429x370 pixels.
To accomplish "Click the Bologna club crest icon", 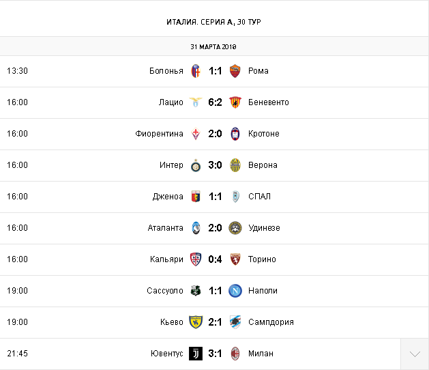I will tap(196, 71).
